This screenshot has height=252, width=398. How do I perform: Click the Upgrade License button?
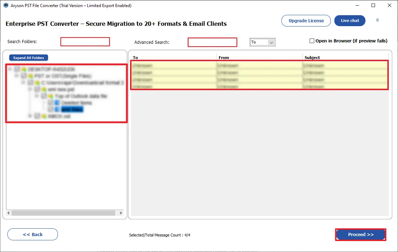coord(306,20)
